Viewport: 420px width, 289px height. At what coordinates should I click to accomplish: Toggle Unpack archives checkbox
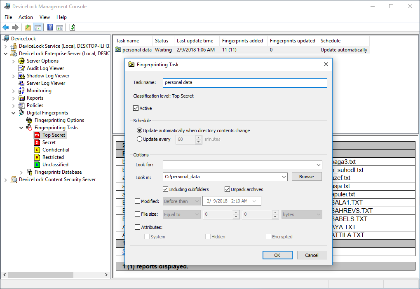pyautogui.click(x=227, y=189)
